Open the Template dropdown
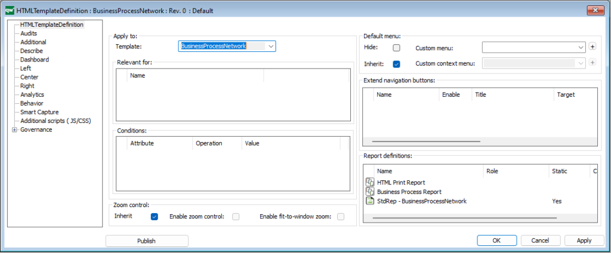This screenshot has width=611, height=253. [x=271, y=46]
